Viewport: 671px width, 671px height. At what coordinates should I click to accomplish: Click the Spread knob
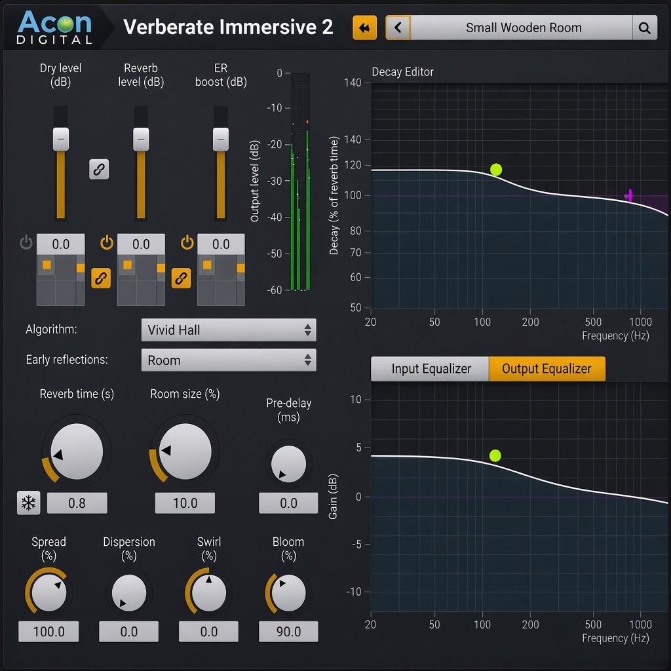coord(48,592)
